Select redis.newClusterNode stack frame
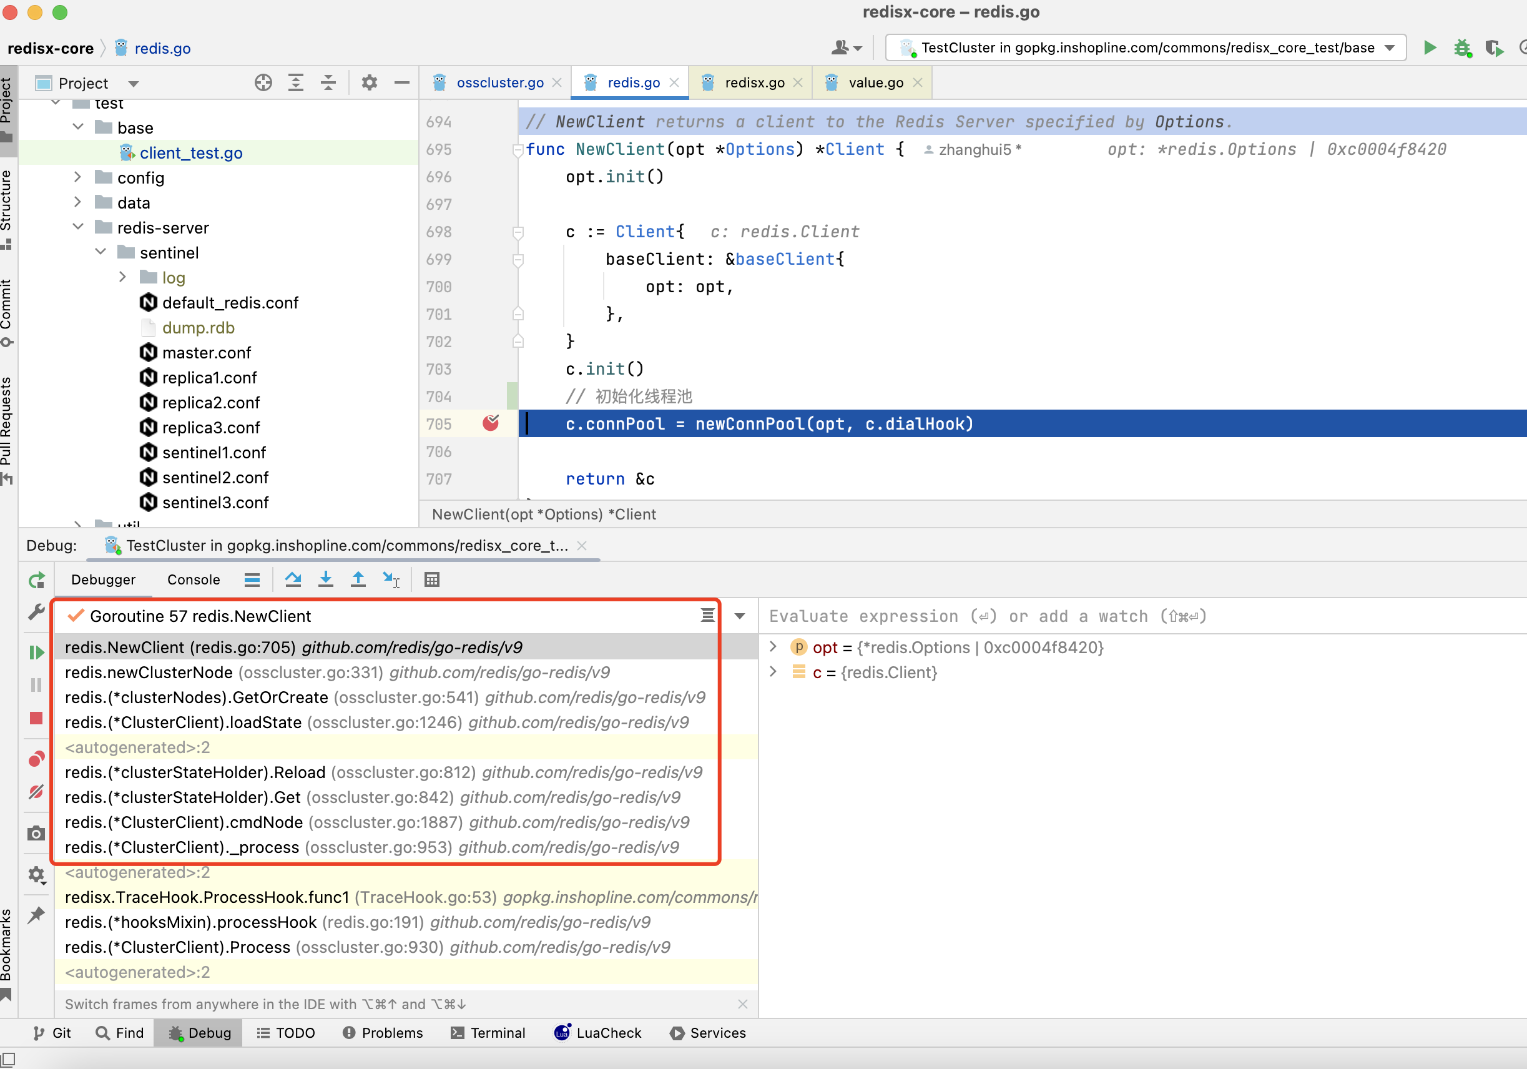1527x1069 pixels. tap(406, 672)
